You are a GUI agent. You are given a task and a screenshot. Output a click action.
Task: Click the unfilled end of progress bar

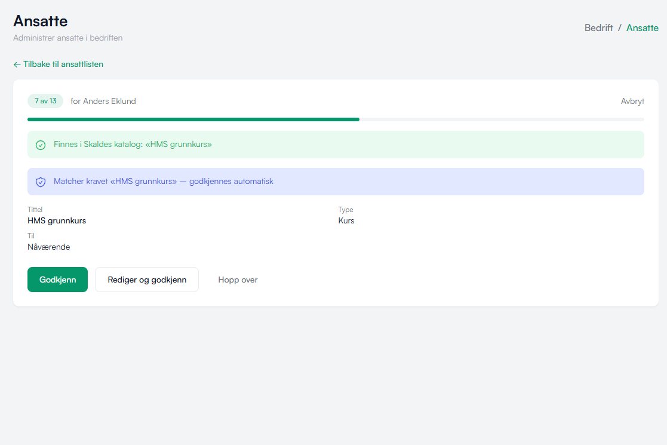pyautogui.click(x=502, y=119)
